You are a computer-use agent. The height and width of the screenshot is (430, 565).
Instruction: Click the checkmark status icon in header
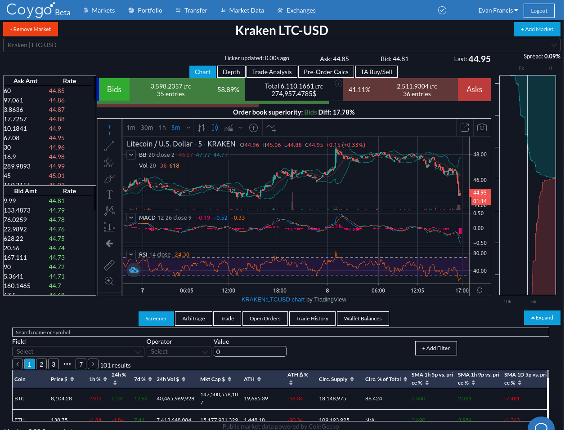coord(442,10)
